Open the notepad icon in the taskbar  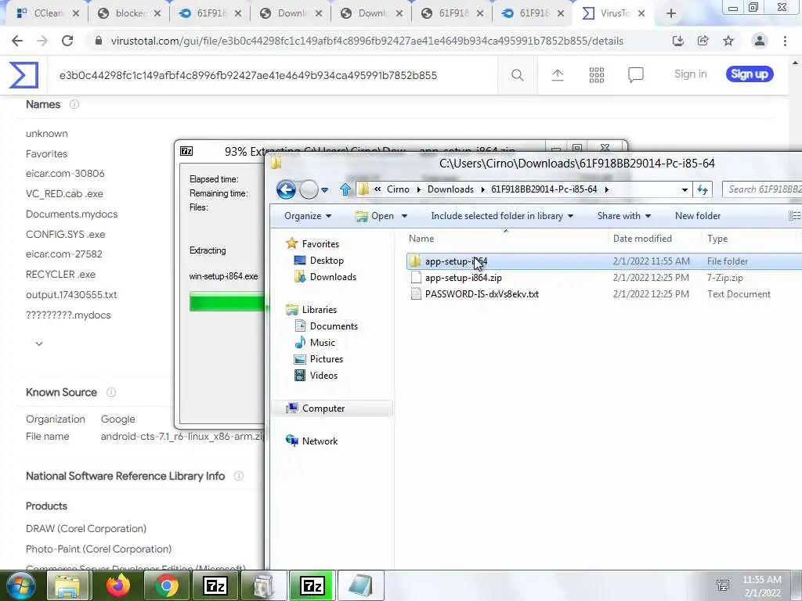(360, 585)
